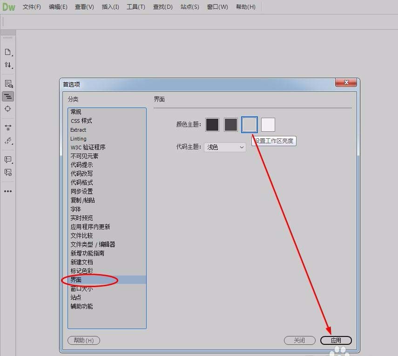Select 字体 category

(x=107, y=209)
